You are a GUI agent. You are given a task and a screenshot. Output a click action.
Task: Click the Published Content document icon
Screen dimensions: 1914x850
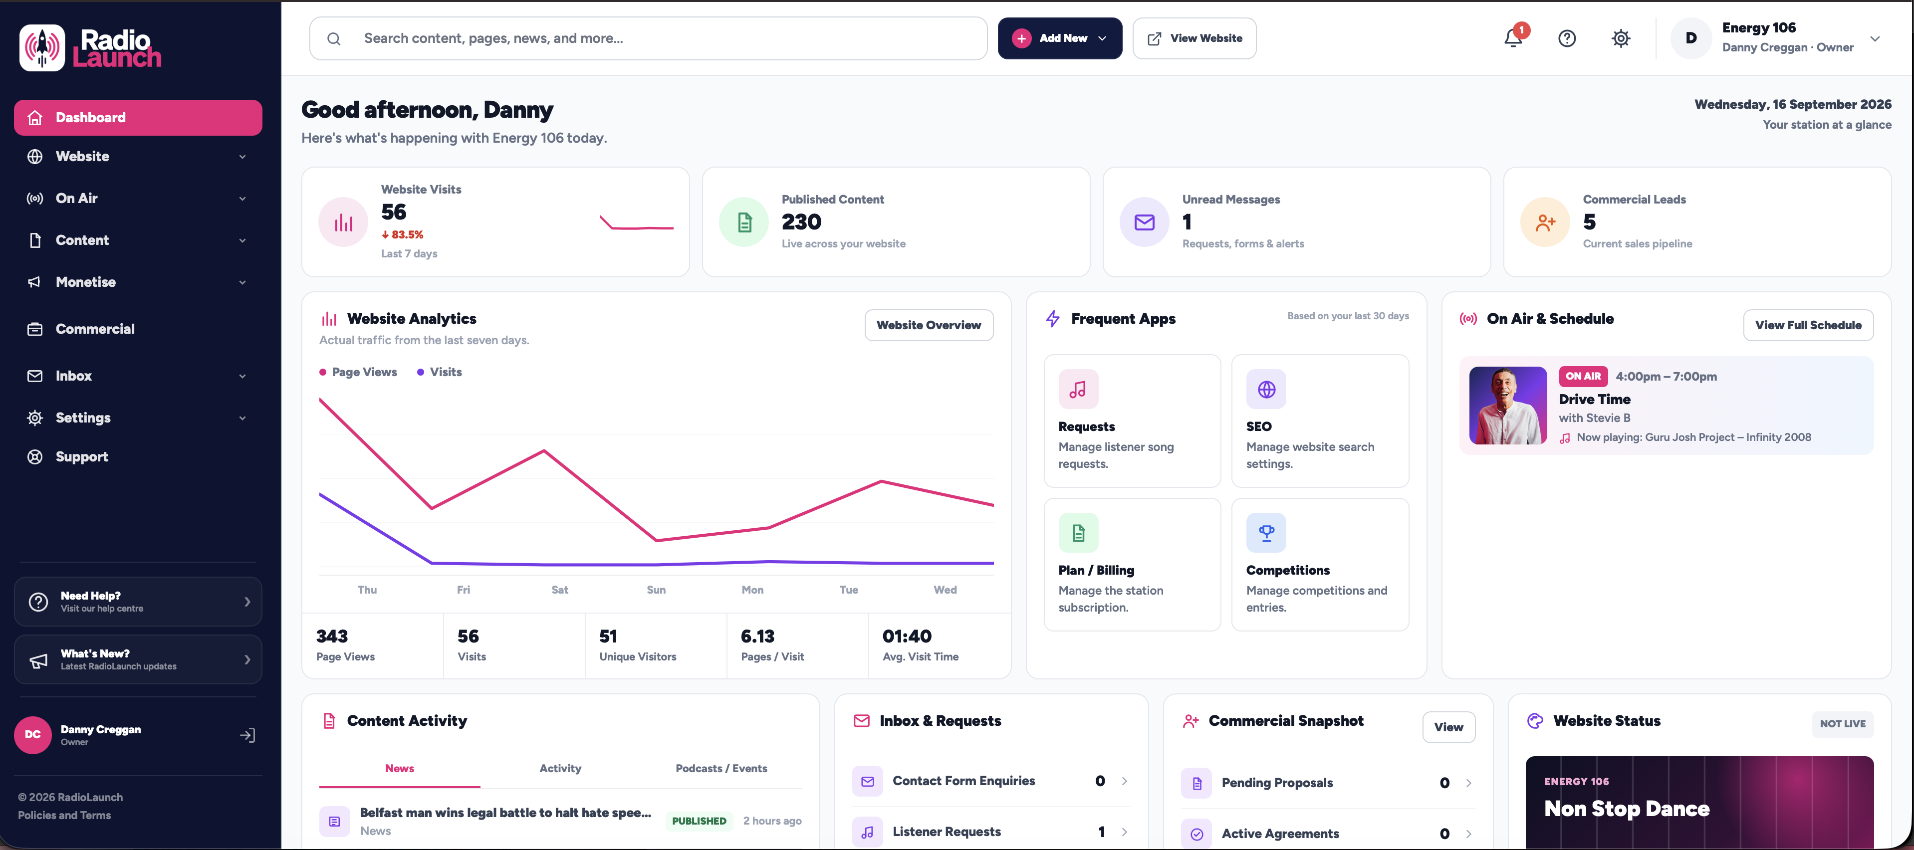click(x=744, y=221)
